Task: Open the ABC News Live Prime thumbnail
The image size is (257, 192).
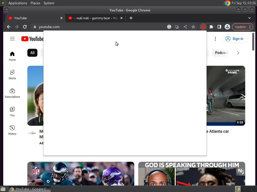Action: tap(226, 96)
